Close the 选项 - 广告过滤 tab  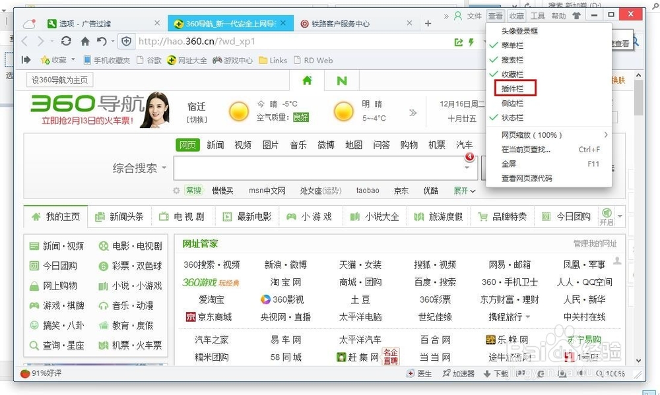pyautogui.click(x=157, y=22)
